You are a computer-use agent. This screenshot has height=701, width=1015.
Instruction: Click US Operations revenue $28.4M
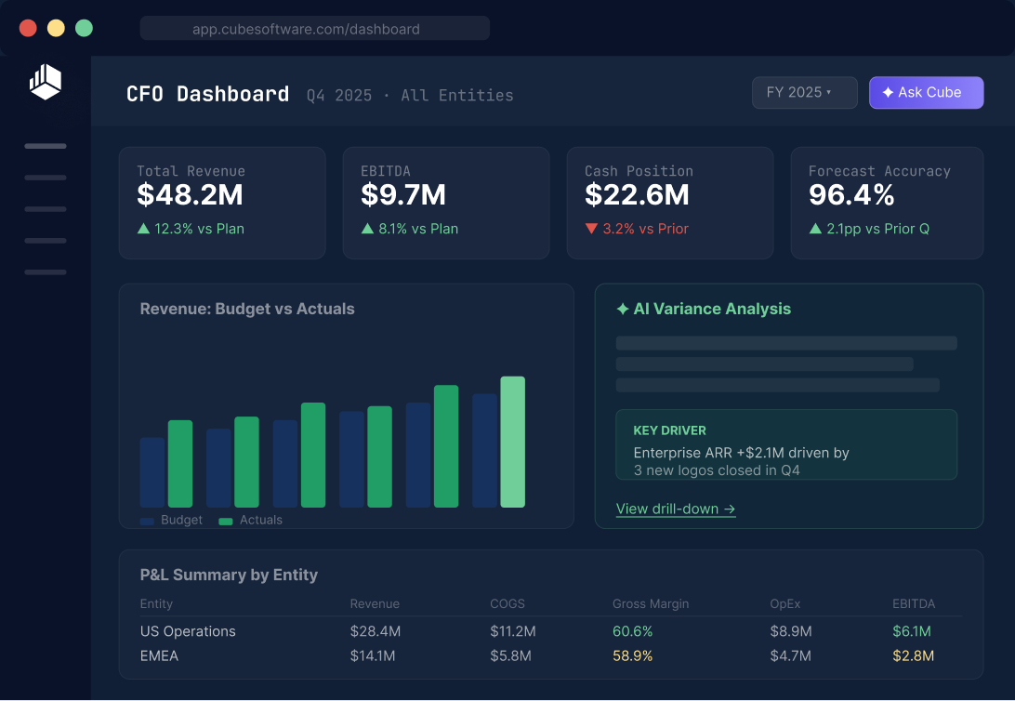click(x=376, y=631)
